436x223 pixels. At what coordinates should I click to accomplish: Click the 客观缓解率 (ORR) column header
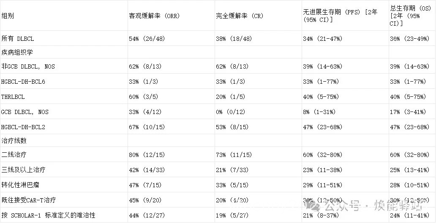point(154,16)
